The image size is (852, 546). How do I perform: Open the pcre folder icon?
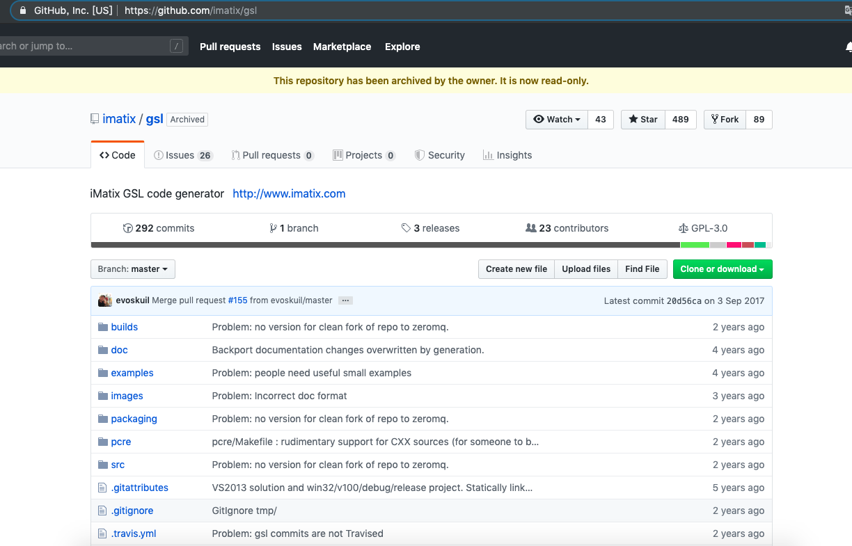(103, 442)
